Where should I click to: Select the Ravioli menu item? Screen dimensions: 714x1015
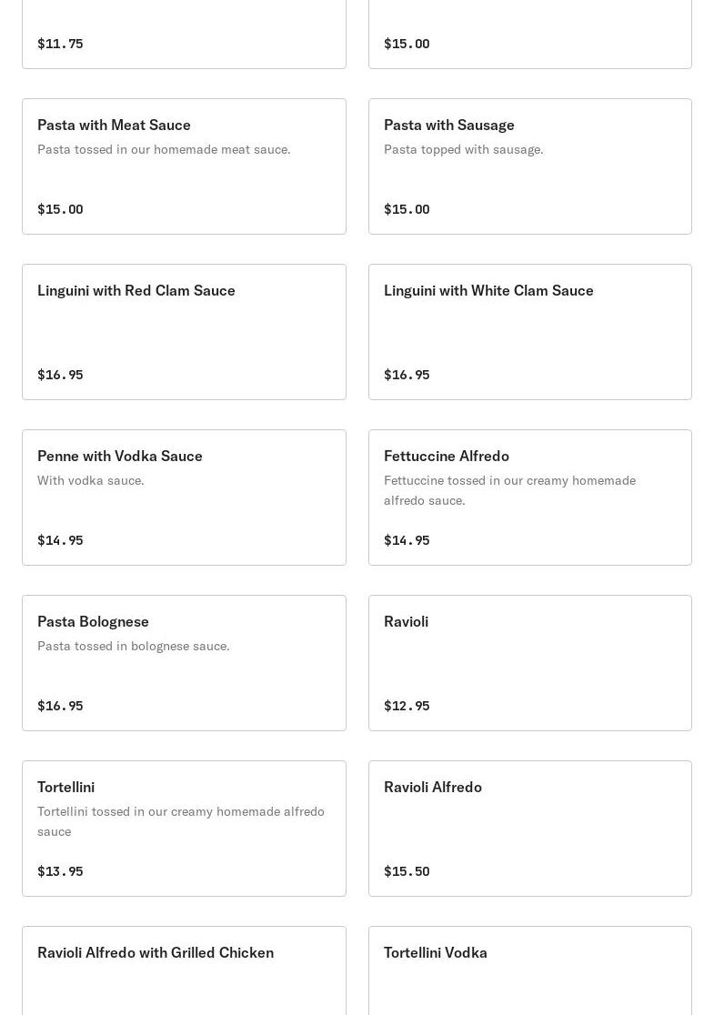pyautogui.click(x=529, y=663)
